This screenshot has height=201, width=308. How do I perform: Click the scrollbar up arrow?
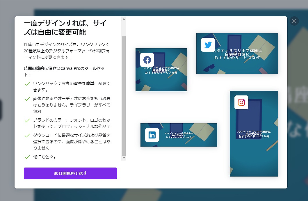click(124, 19)
